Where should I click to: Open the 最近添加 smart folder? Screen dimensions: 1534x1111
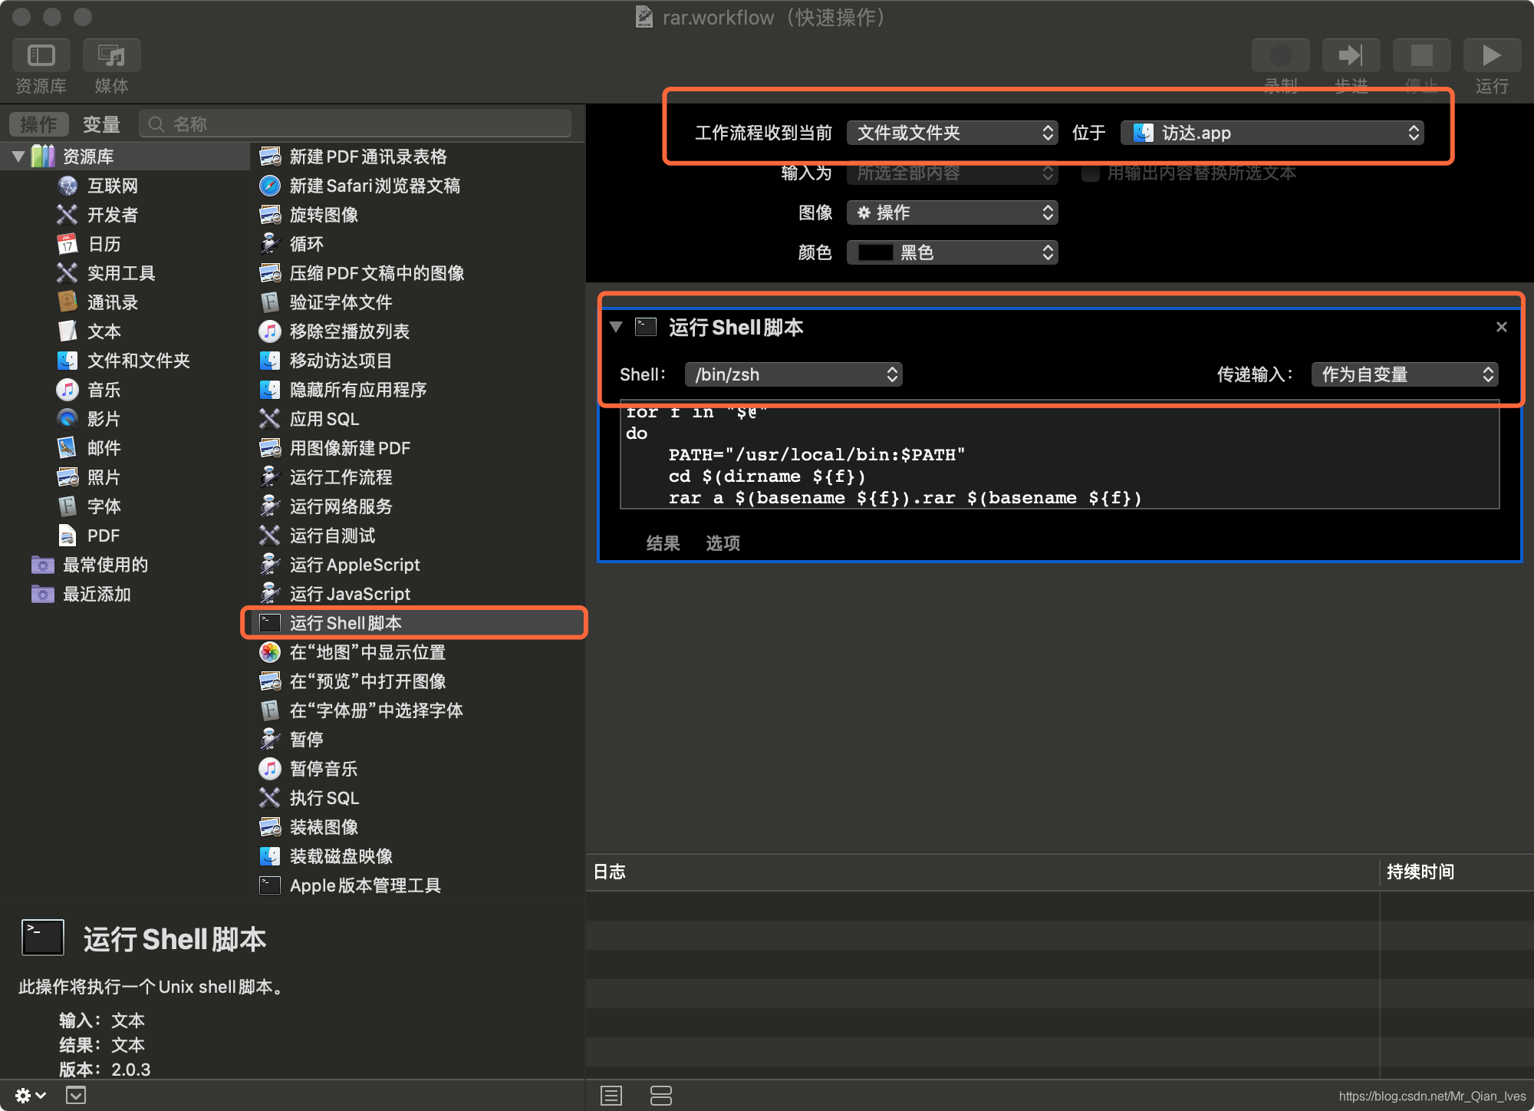click(x=97, y=594)
